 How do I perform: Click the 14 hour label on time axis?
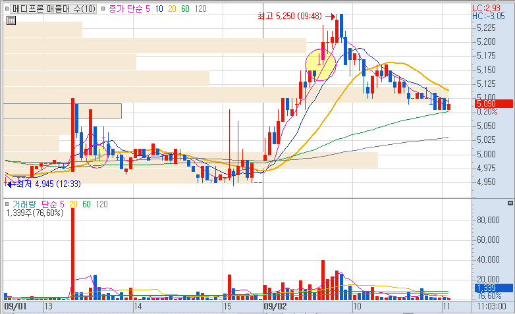click(x=138, y=307)
